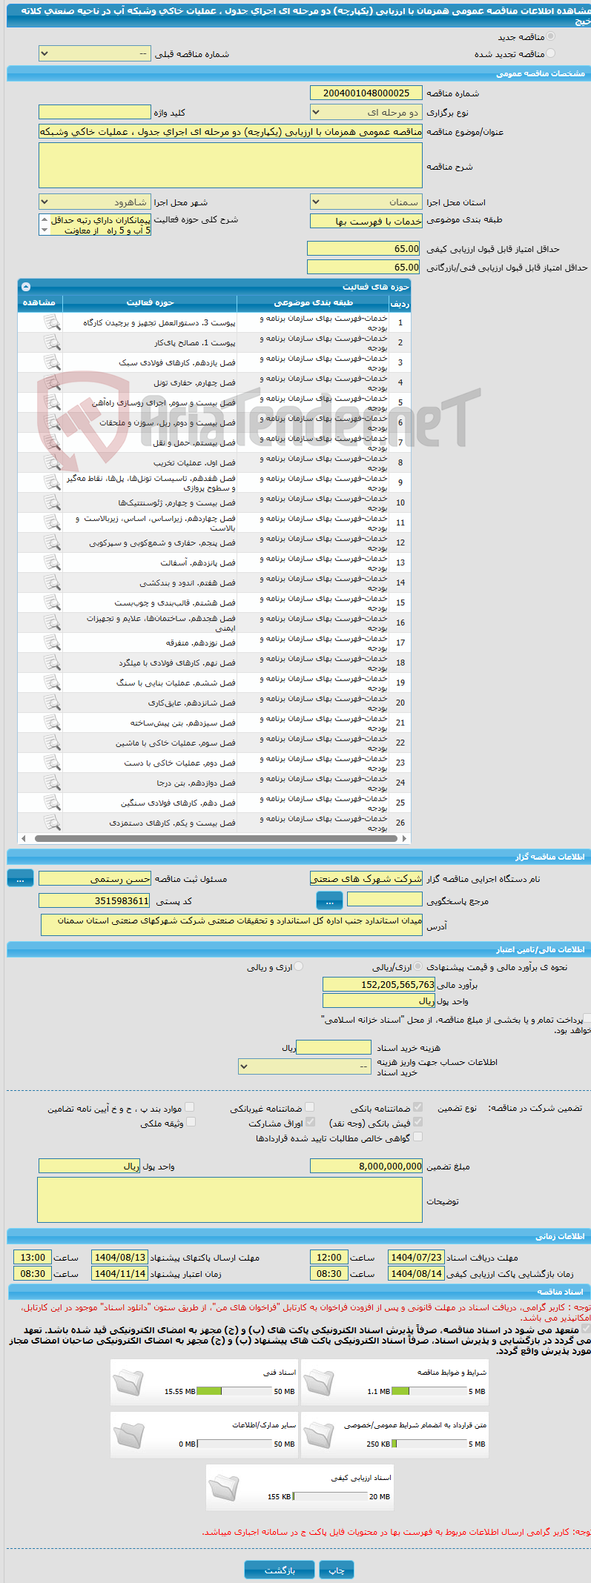Image resolution: width=591 pixels, height=1583 pixels.
Task: Click طبقه بندی موضوعی column header
Action: point(313,302)
